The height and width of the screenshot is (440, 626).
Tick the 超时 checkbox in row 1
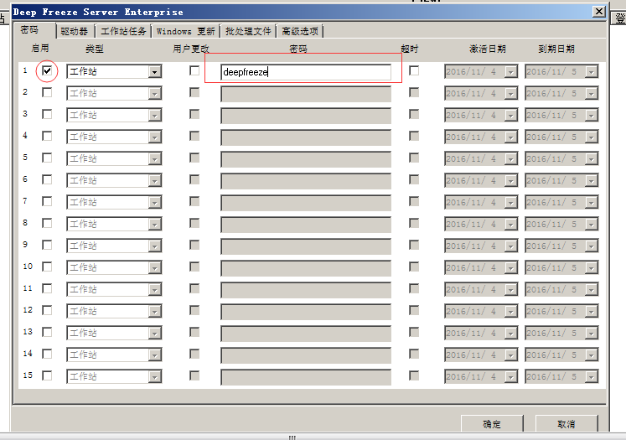click(414, 71)
